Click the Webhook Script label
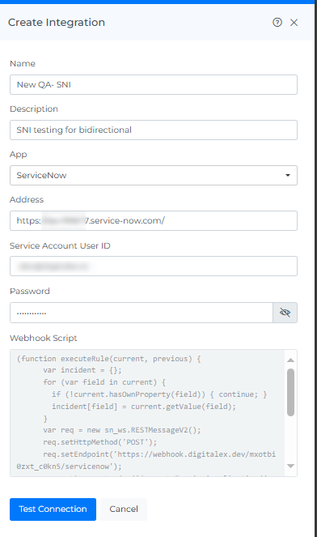317x537 pixels. (x=44, y=338)
